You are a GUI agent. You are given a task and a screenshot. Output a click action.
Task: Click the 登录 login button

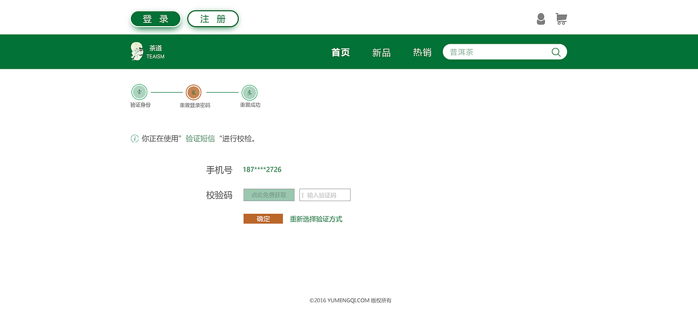(x=155, y=19)
